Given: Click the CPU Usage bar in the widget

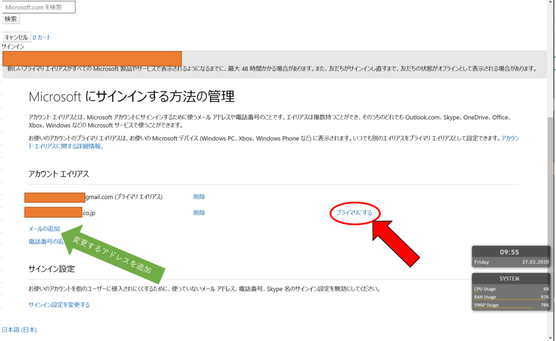Looking at the screenshot, I should click(x=512, y=289).
